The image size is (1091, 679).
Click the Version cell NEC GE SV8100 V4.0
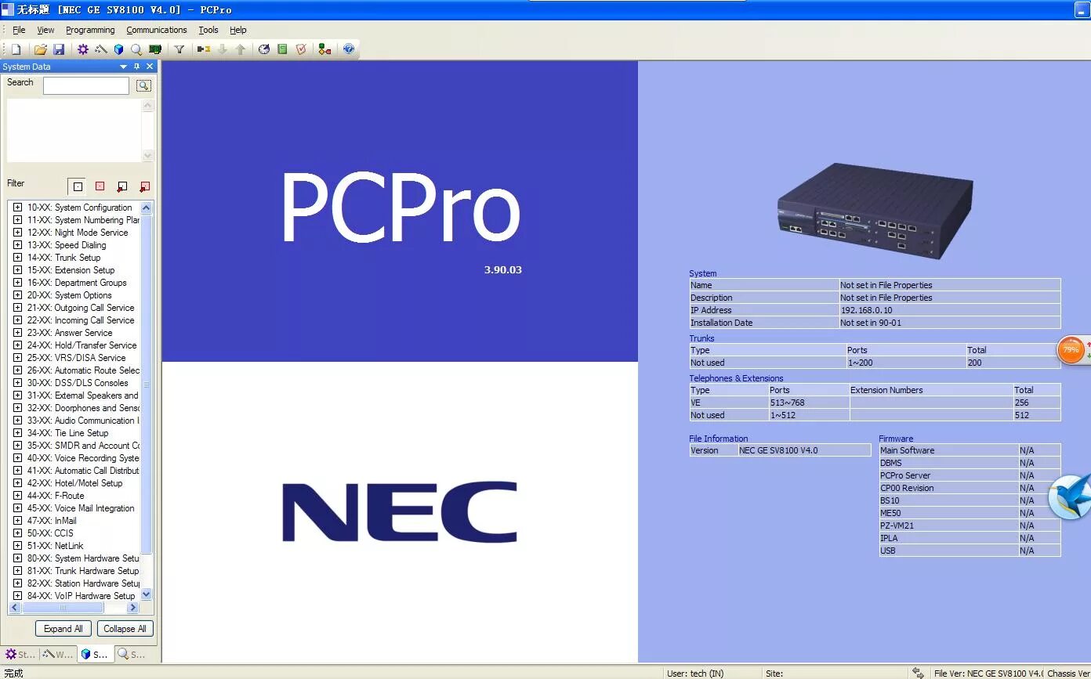point(804,450)
